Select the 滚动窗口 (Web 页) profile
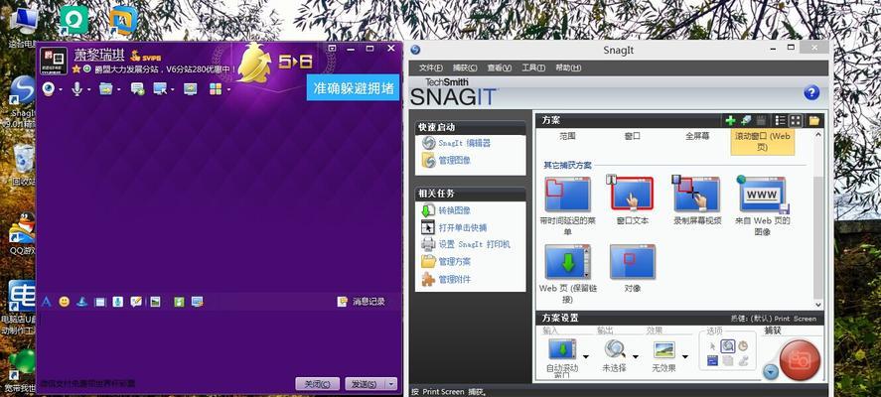 763,142
